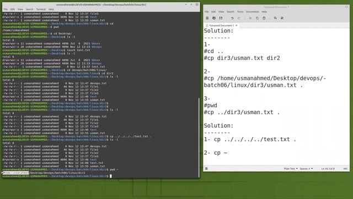Close the terminal window
353x199 pixels.
click(197, 4)
